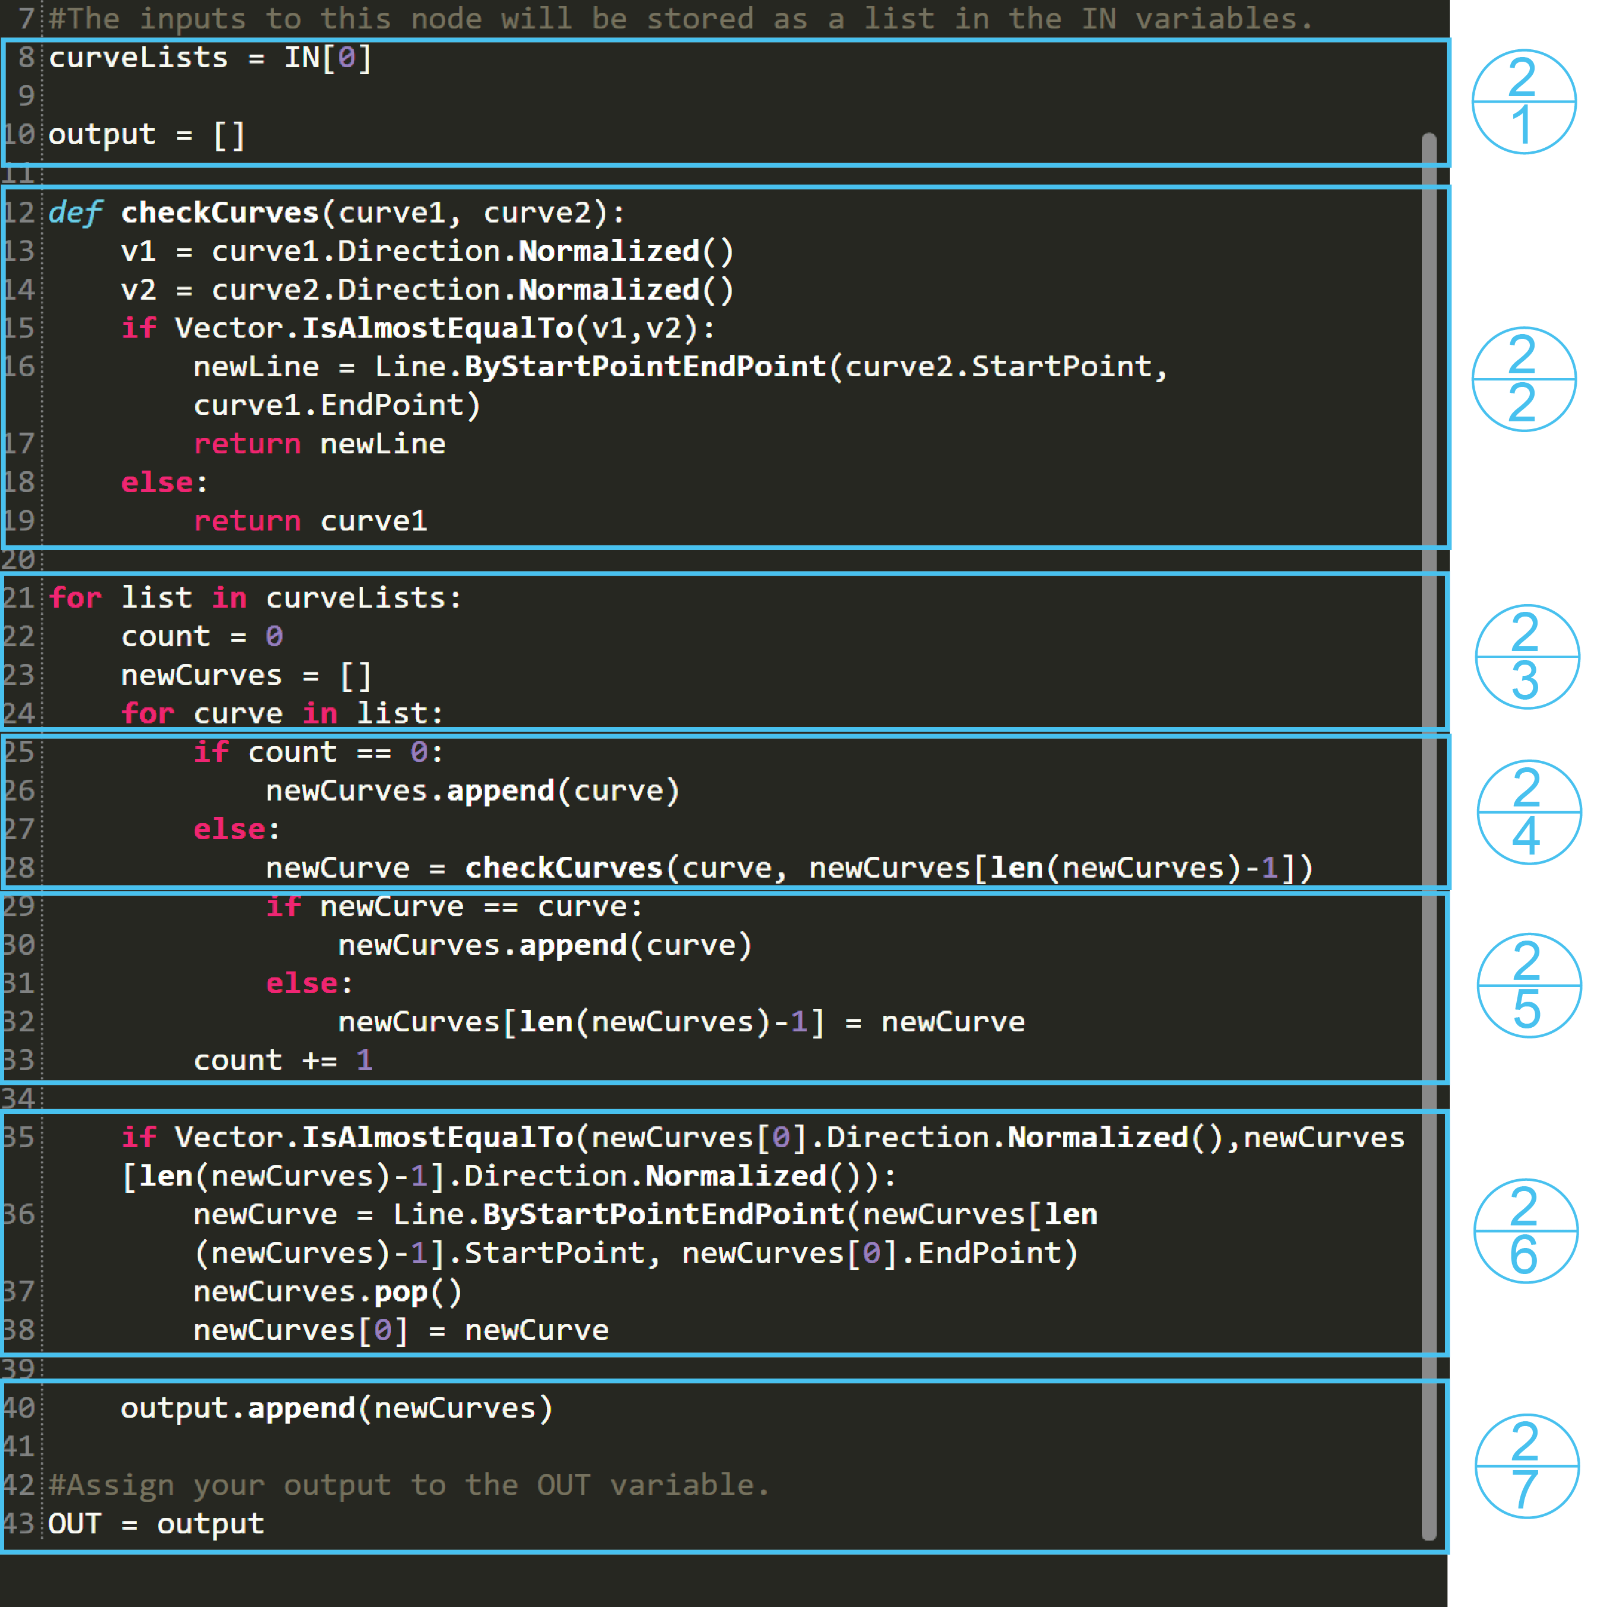
Task: Place cursor on 'return newLine' statement
Action: coord(319,444)
